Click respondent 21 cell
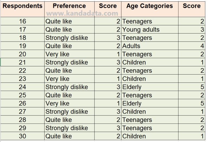The width and height of the screenshot is (208, 142). tap(22, 62)
